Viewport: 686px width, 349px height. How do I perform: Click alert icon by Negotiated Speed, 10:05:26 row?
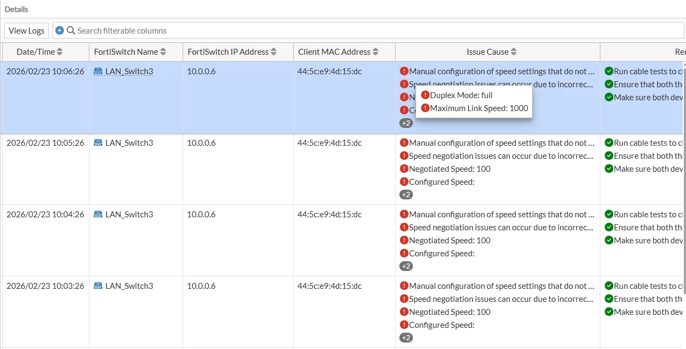click(404, 169)
